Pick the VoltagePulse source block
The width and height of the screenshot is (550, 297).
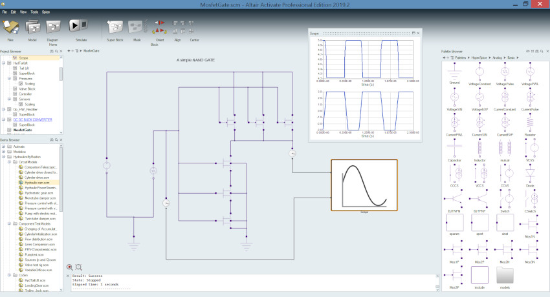pyautogui.click(x=506, y=72)
